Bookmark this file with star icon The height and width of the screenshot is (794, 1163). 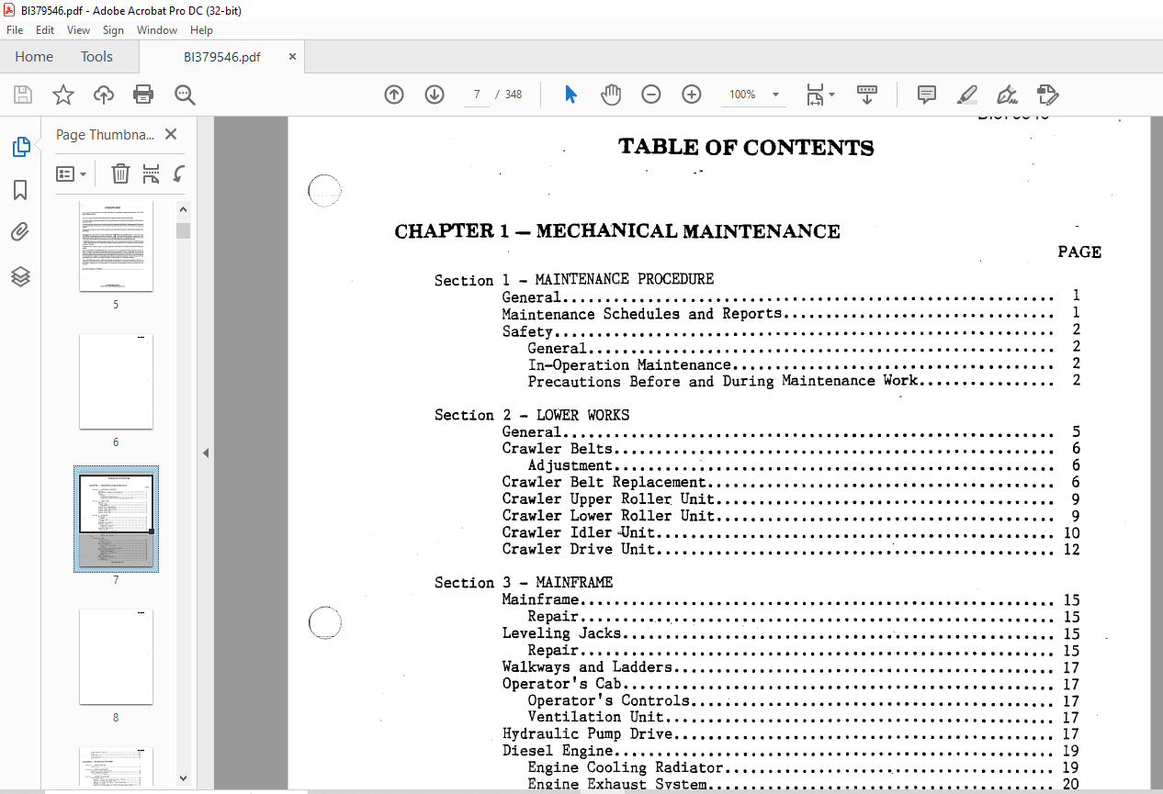pyautogui.click(x=63, y=95)
